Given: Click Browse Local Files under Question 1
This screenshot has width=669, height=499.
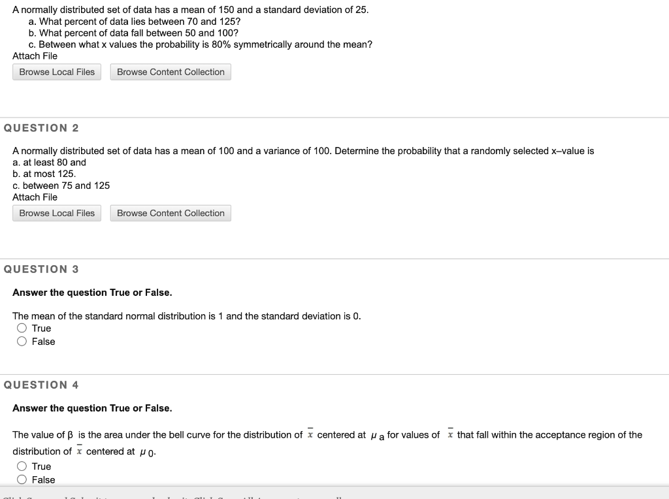Looking at the screenshot, I should [56, 72].
